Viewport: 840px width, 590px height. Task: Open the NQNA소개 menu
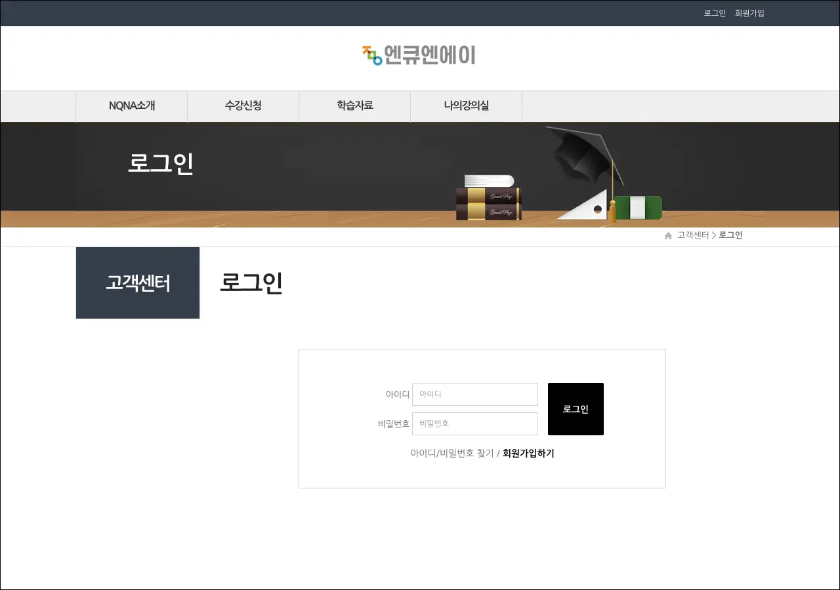click(132, 106)
